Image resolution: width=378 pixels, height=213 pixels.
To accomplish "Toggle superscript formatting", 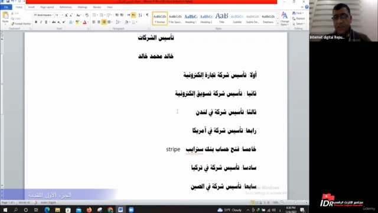I will point(64,22).
